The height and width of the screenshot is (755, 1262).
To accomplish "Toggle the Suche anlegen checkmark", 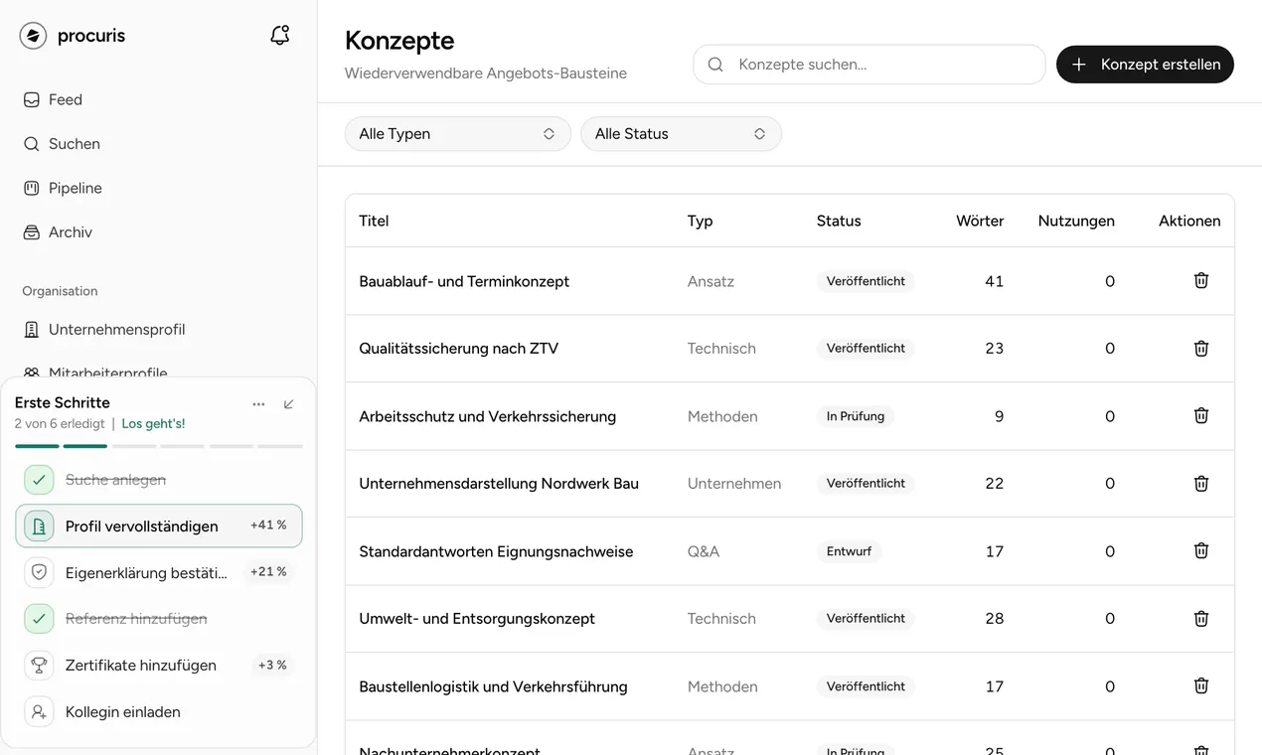I will click(39, 480).
